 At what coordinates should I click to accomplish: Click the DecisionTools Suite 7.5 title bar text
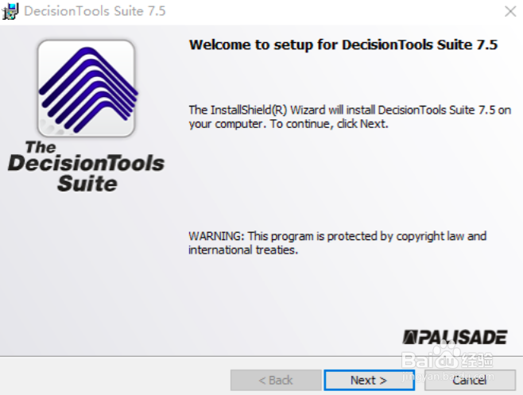click(x=95, y=11)
